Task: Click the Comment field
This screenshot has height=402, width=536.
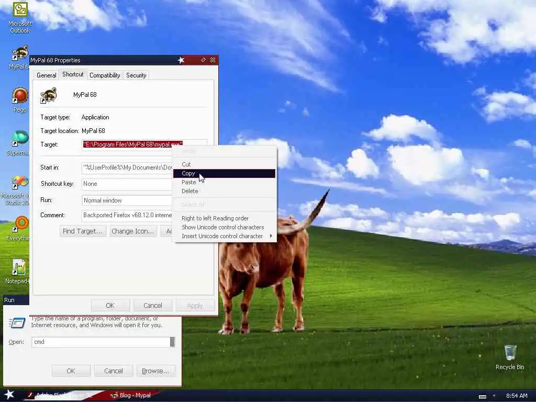Action: click(127, 215)
